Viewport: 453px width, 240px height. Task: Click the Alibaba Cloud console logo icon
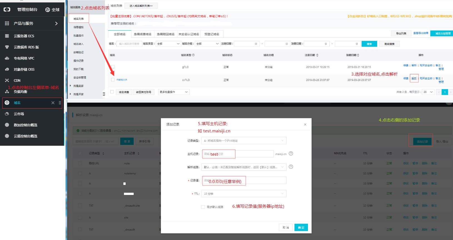7,9
